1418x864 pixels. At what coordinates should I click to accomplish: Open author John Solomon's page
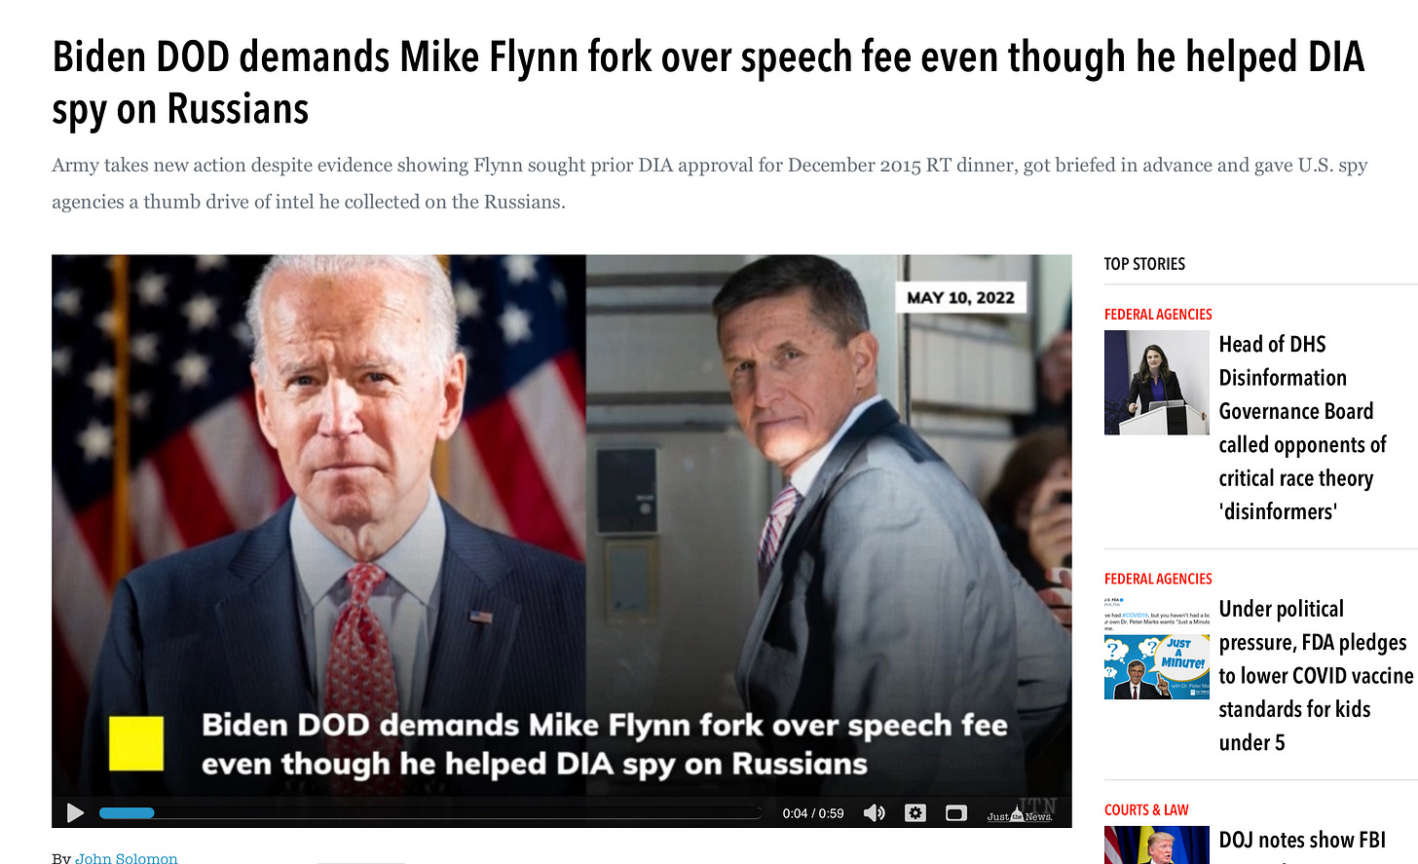(126, 858)
